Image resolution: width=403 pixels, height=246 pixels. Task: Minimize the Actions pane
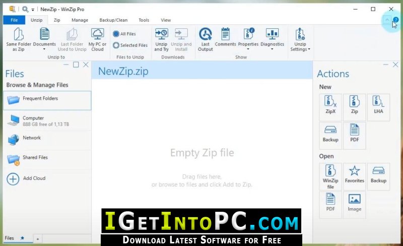385,65
